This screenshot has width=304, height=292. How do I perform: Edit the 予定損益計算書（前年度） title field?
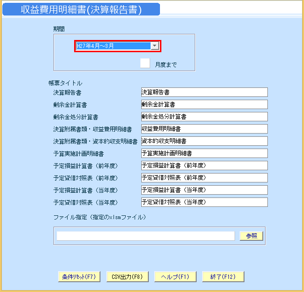point(205,166)
